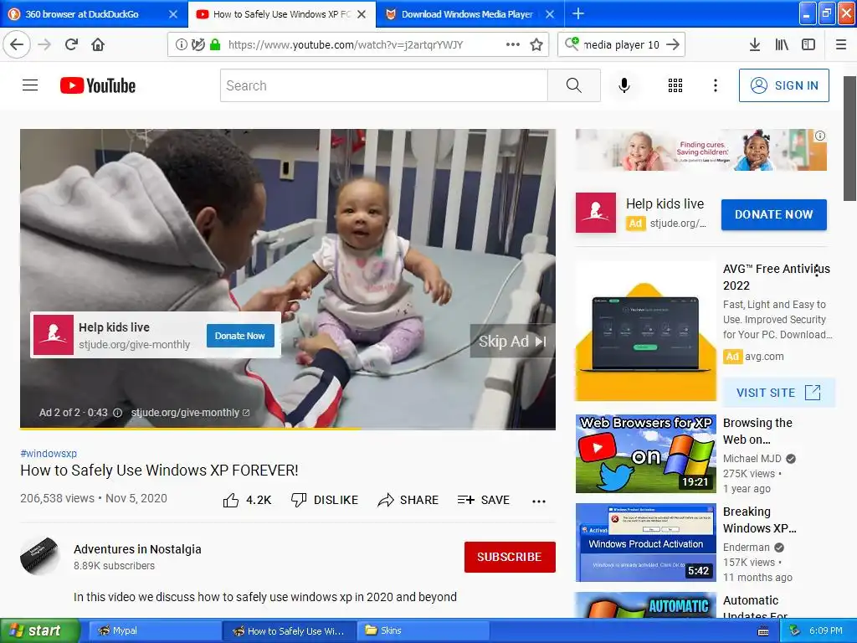
Task: Click the Adventures in Nostalgia channel avatar
Action: click(40, 557)
